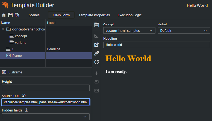The height and width of the screenshot is (121, 212).
Task: Open the Variant dropdown showing Default
Action: (x=184, y=31)
